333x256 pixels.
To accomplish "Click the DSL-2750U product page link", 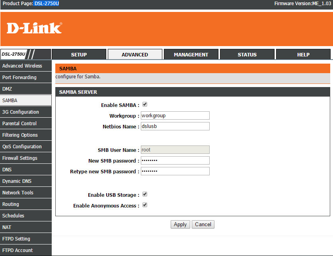I will [47, 4].
